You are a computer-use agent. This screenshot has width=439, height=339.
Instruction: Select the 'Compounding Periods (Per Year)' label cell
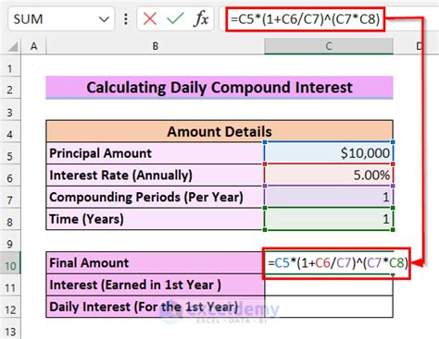click(156, 197)
